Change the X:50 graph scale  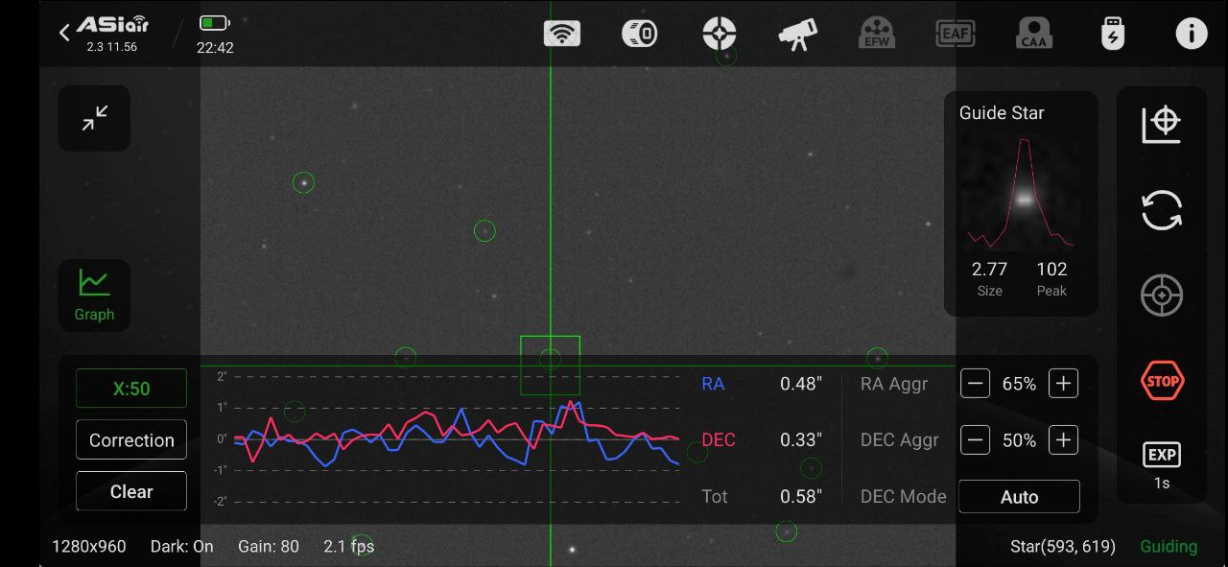click(x=131, y=389)
